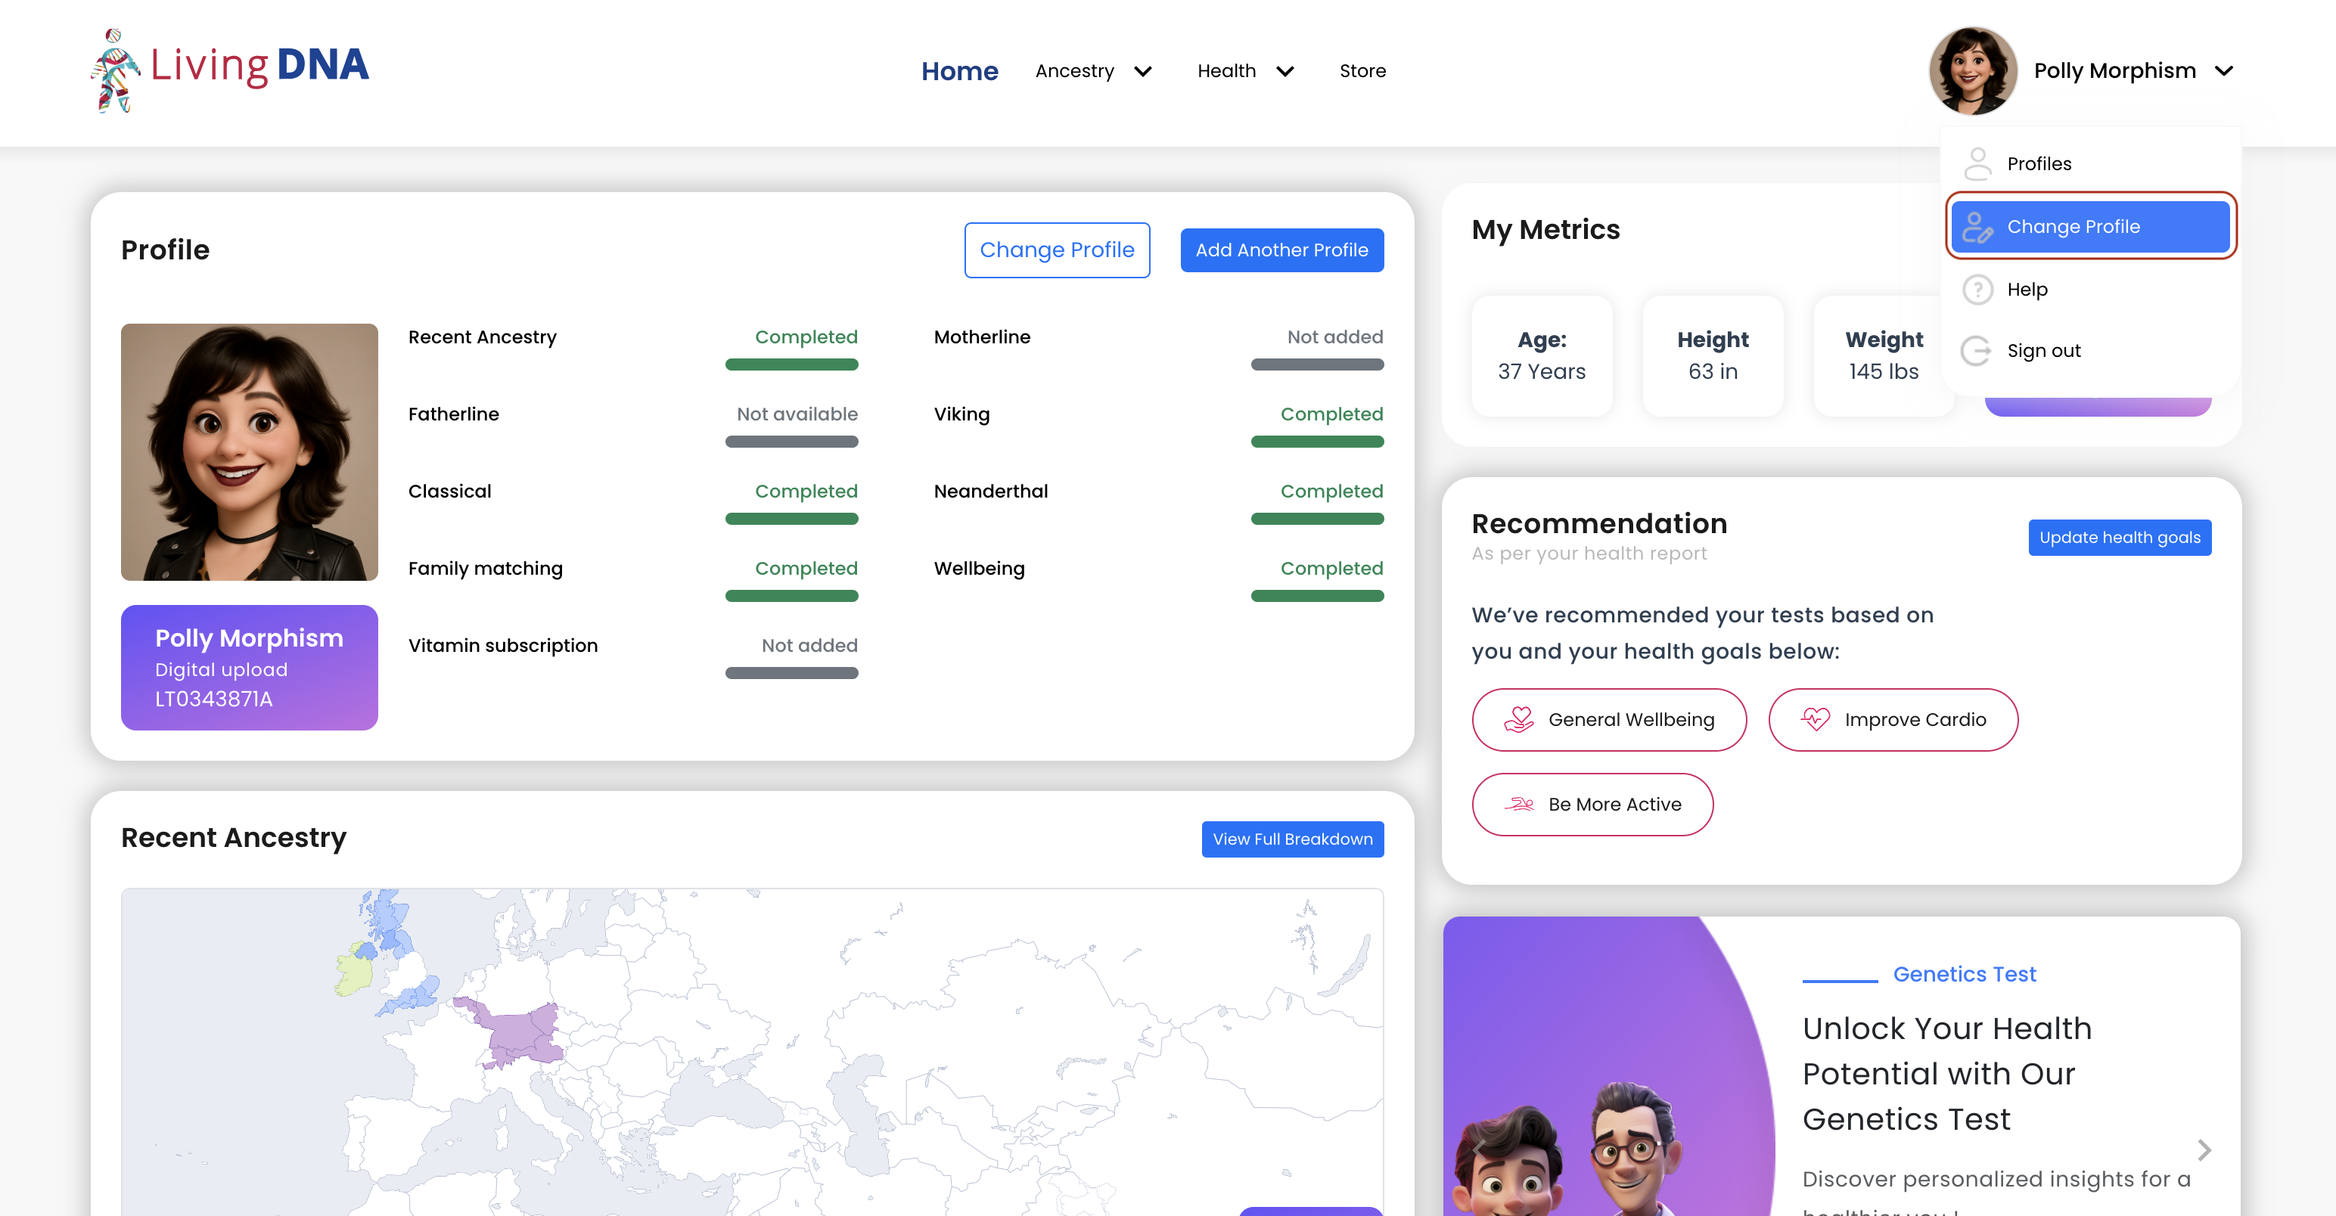Click the Neanderthal row label

(990, 492)
